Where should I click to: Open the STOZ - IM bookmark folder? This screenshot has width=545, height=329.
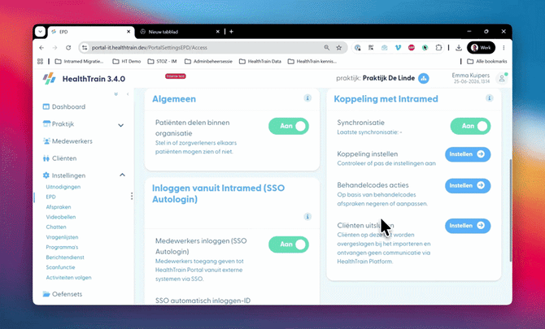point(163,62)
